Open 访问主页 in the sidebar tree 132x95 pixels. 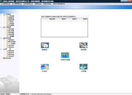[11, 56]
